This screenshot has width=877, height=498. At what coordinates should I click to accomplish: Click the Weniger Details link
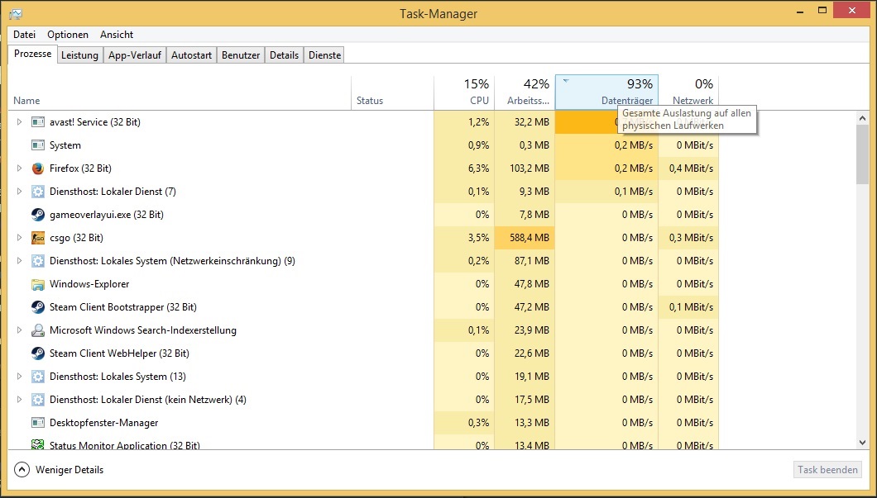pos(69,470)
